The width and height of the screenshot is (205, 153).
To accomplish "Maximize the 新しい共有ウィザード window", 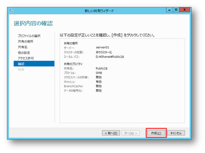I will 176,10.
